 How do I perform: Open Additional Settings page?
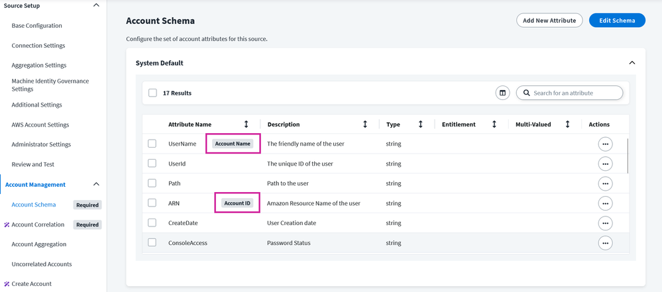coord(36,105)
